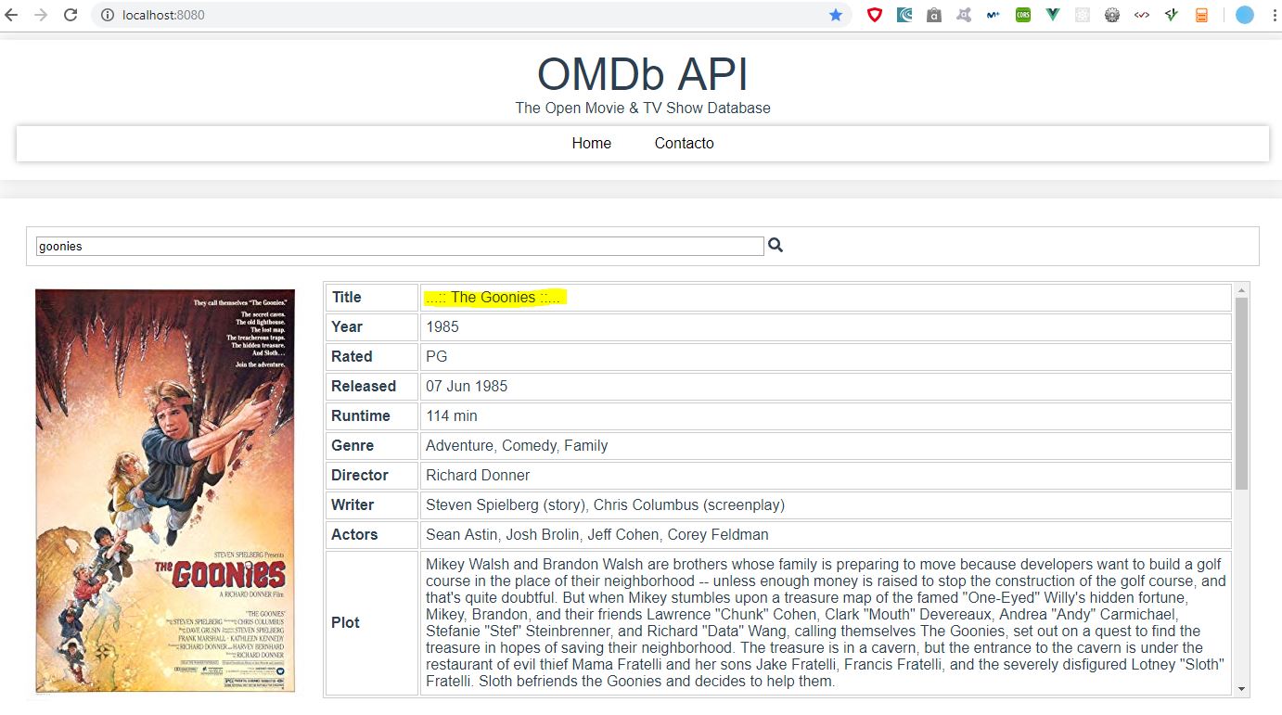Screen dimensions: 1282x715
Task: Click the magnifying glass search icon
Action: [x=776, y=246]
